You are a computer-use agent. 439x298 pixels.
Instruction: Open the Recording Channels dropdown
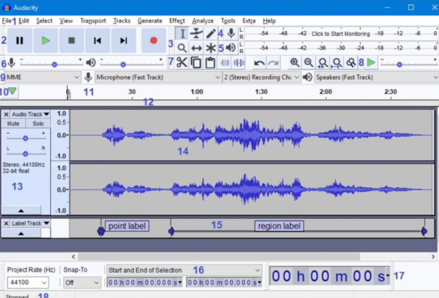(261, 77)
